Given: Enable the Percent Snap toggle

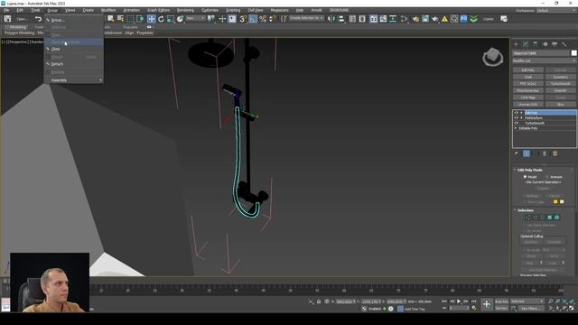Looking at the screenshot, I should point(263,19).
